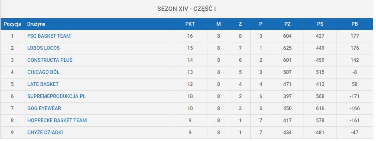Click the SEZON XIV - CZĘŚĆ I title
The width and height of the screenshot is (376, 141).
coord(187,9)
